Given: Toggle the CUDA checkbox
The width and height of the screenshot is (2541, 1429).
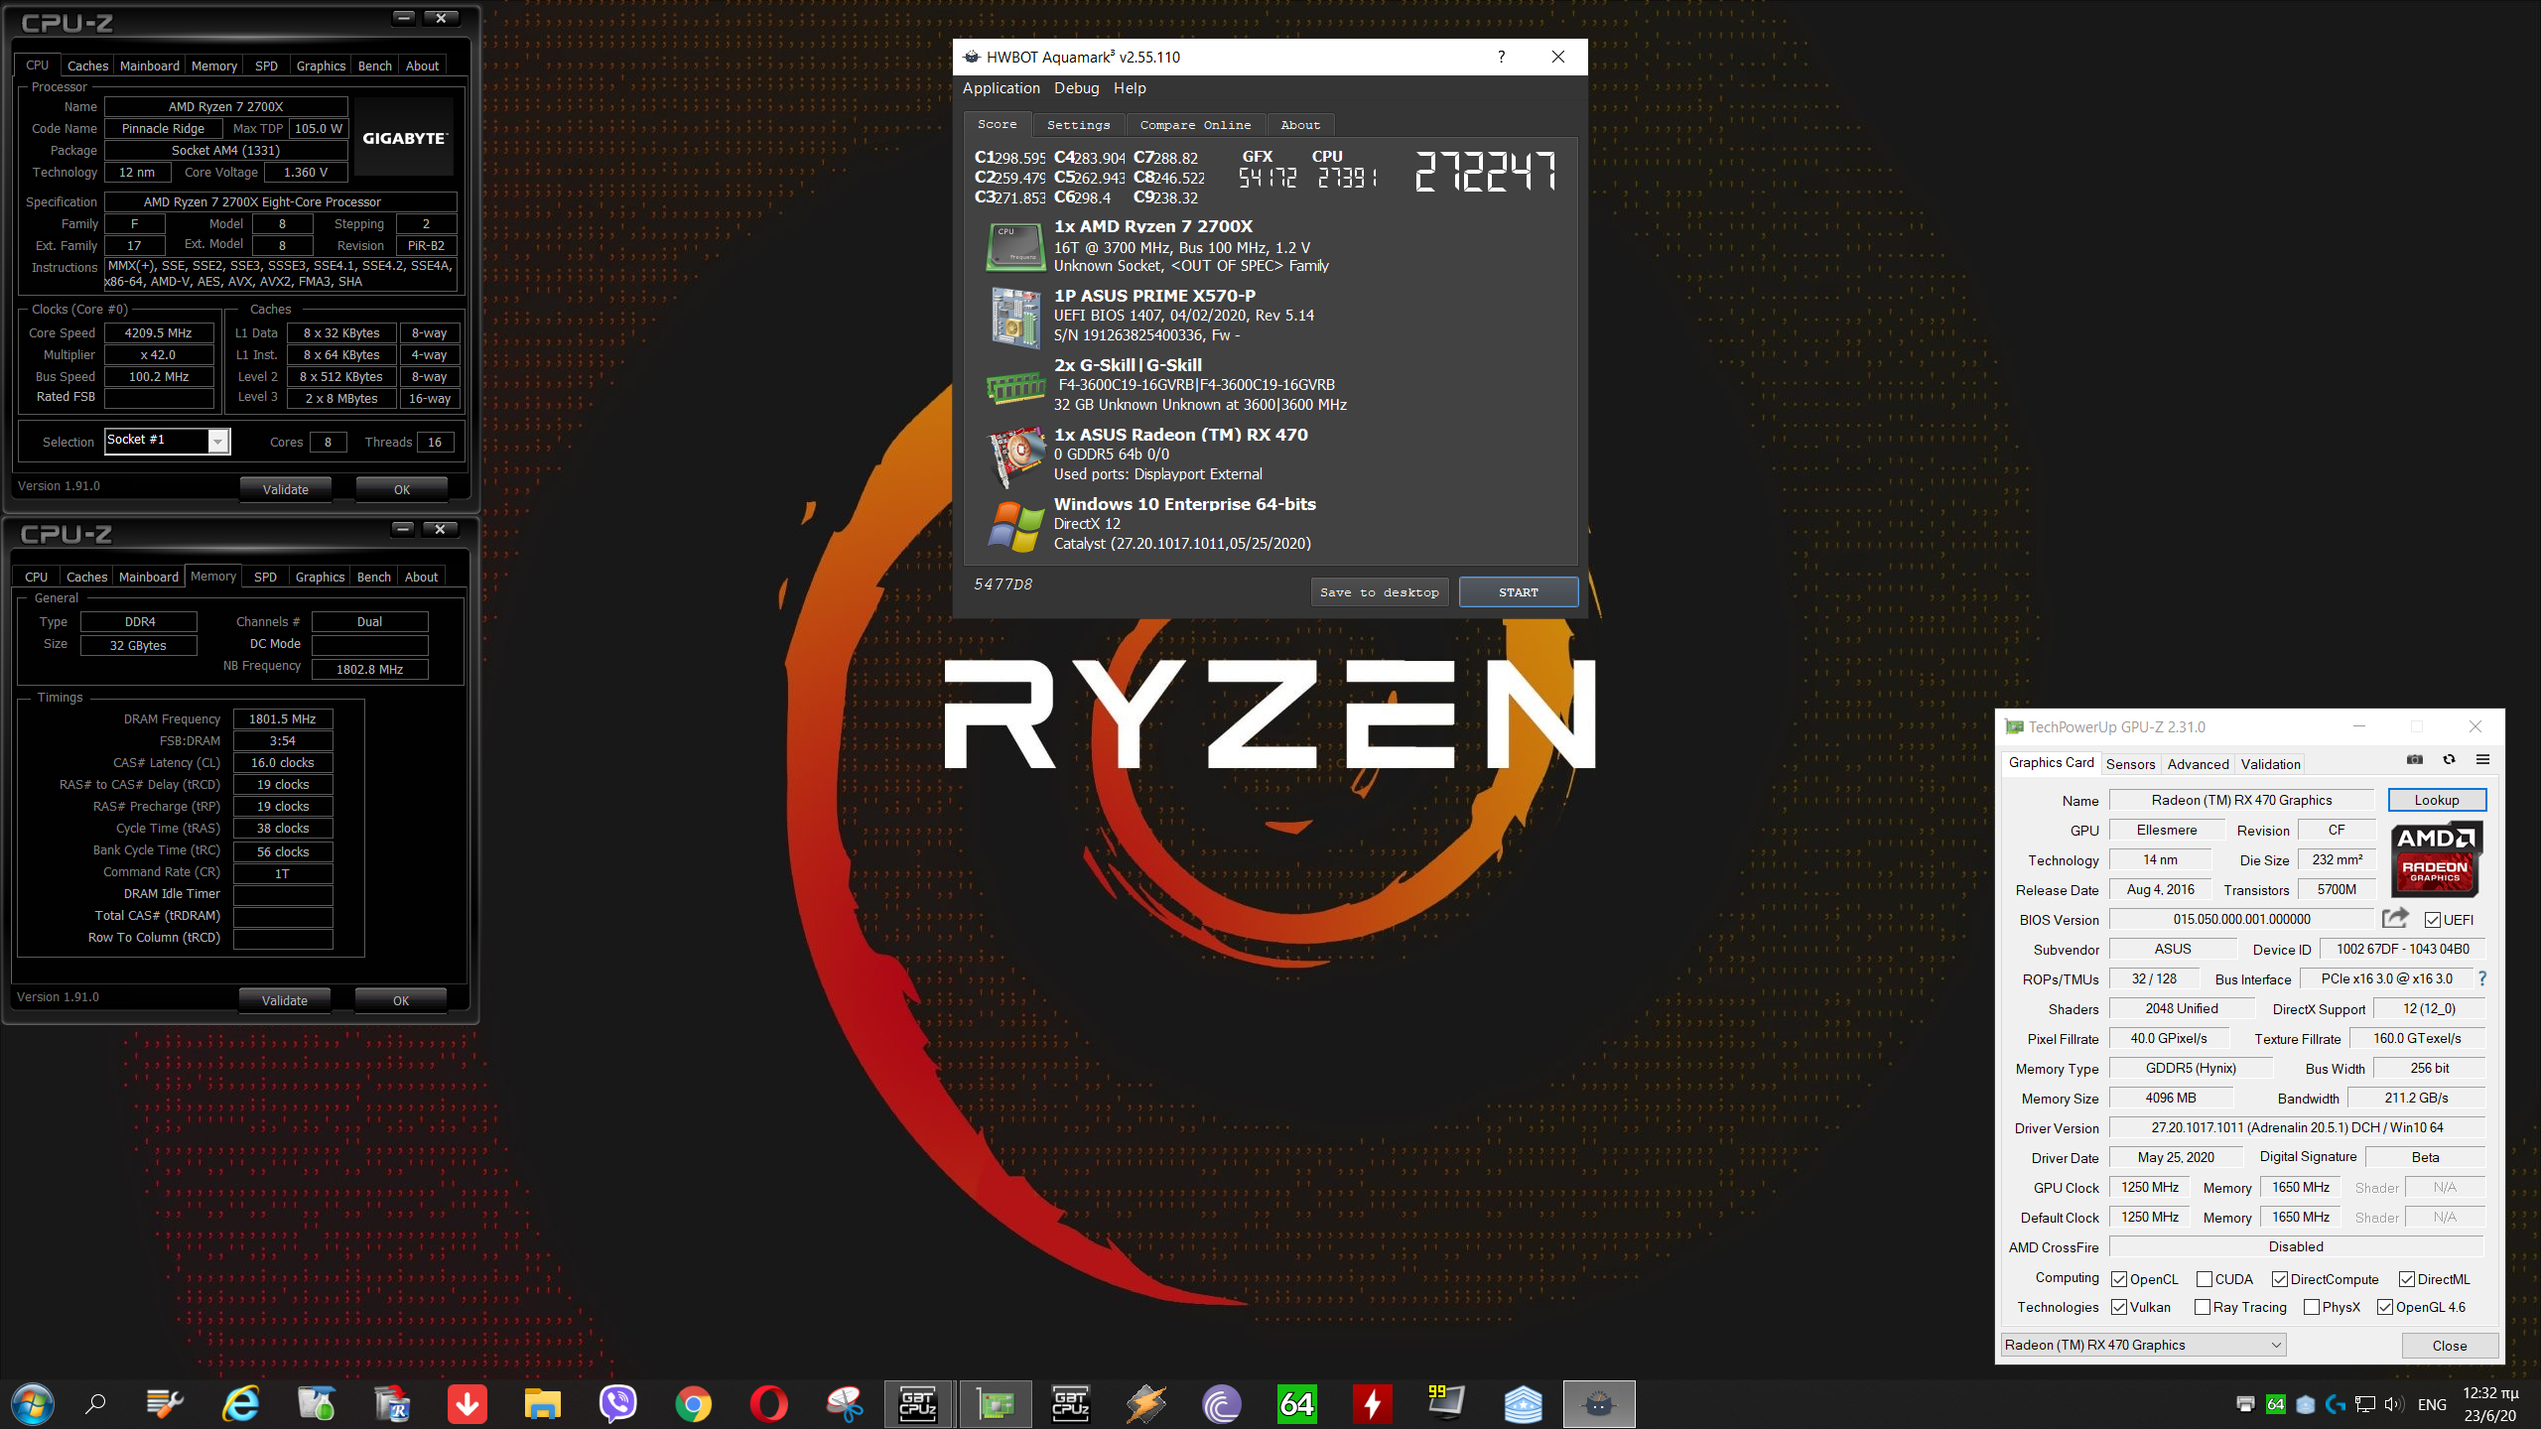Looking at the screenshot, I should (2205, 1279).
